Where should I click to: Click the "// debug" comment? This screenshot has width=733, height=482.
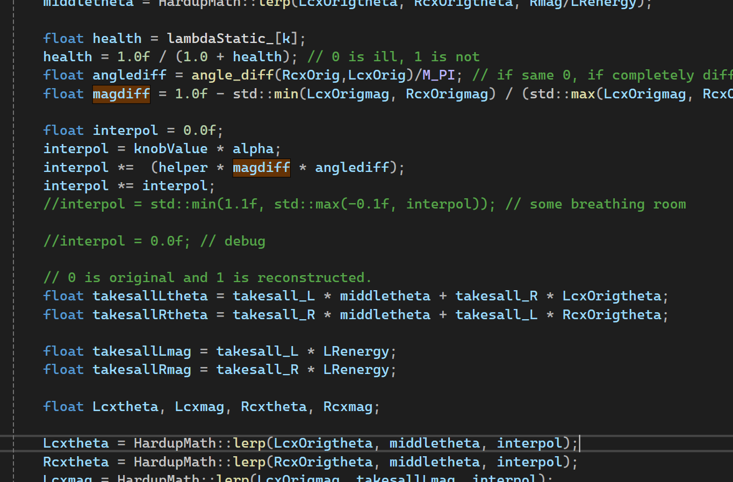pyautogui.click(x=233, y=241)
